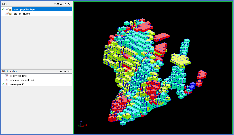Click the eye icon next to geostats_example.mdl
Image resolution: width=234 pixels, height=135 pixels.
[x=7, y=80]
